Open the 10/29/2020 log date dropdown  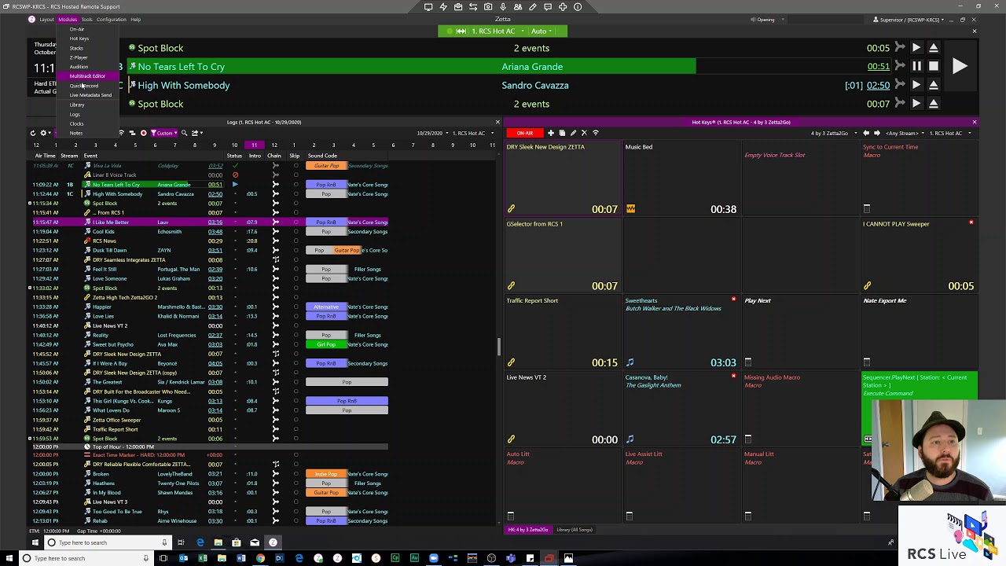[x=432, y=133]
